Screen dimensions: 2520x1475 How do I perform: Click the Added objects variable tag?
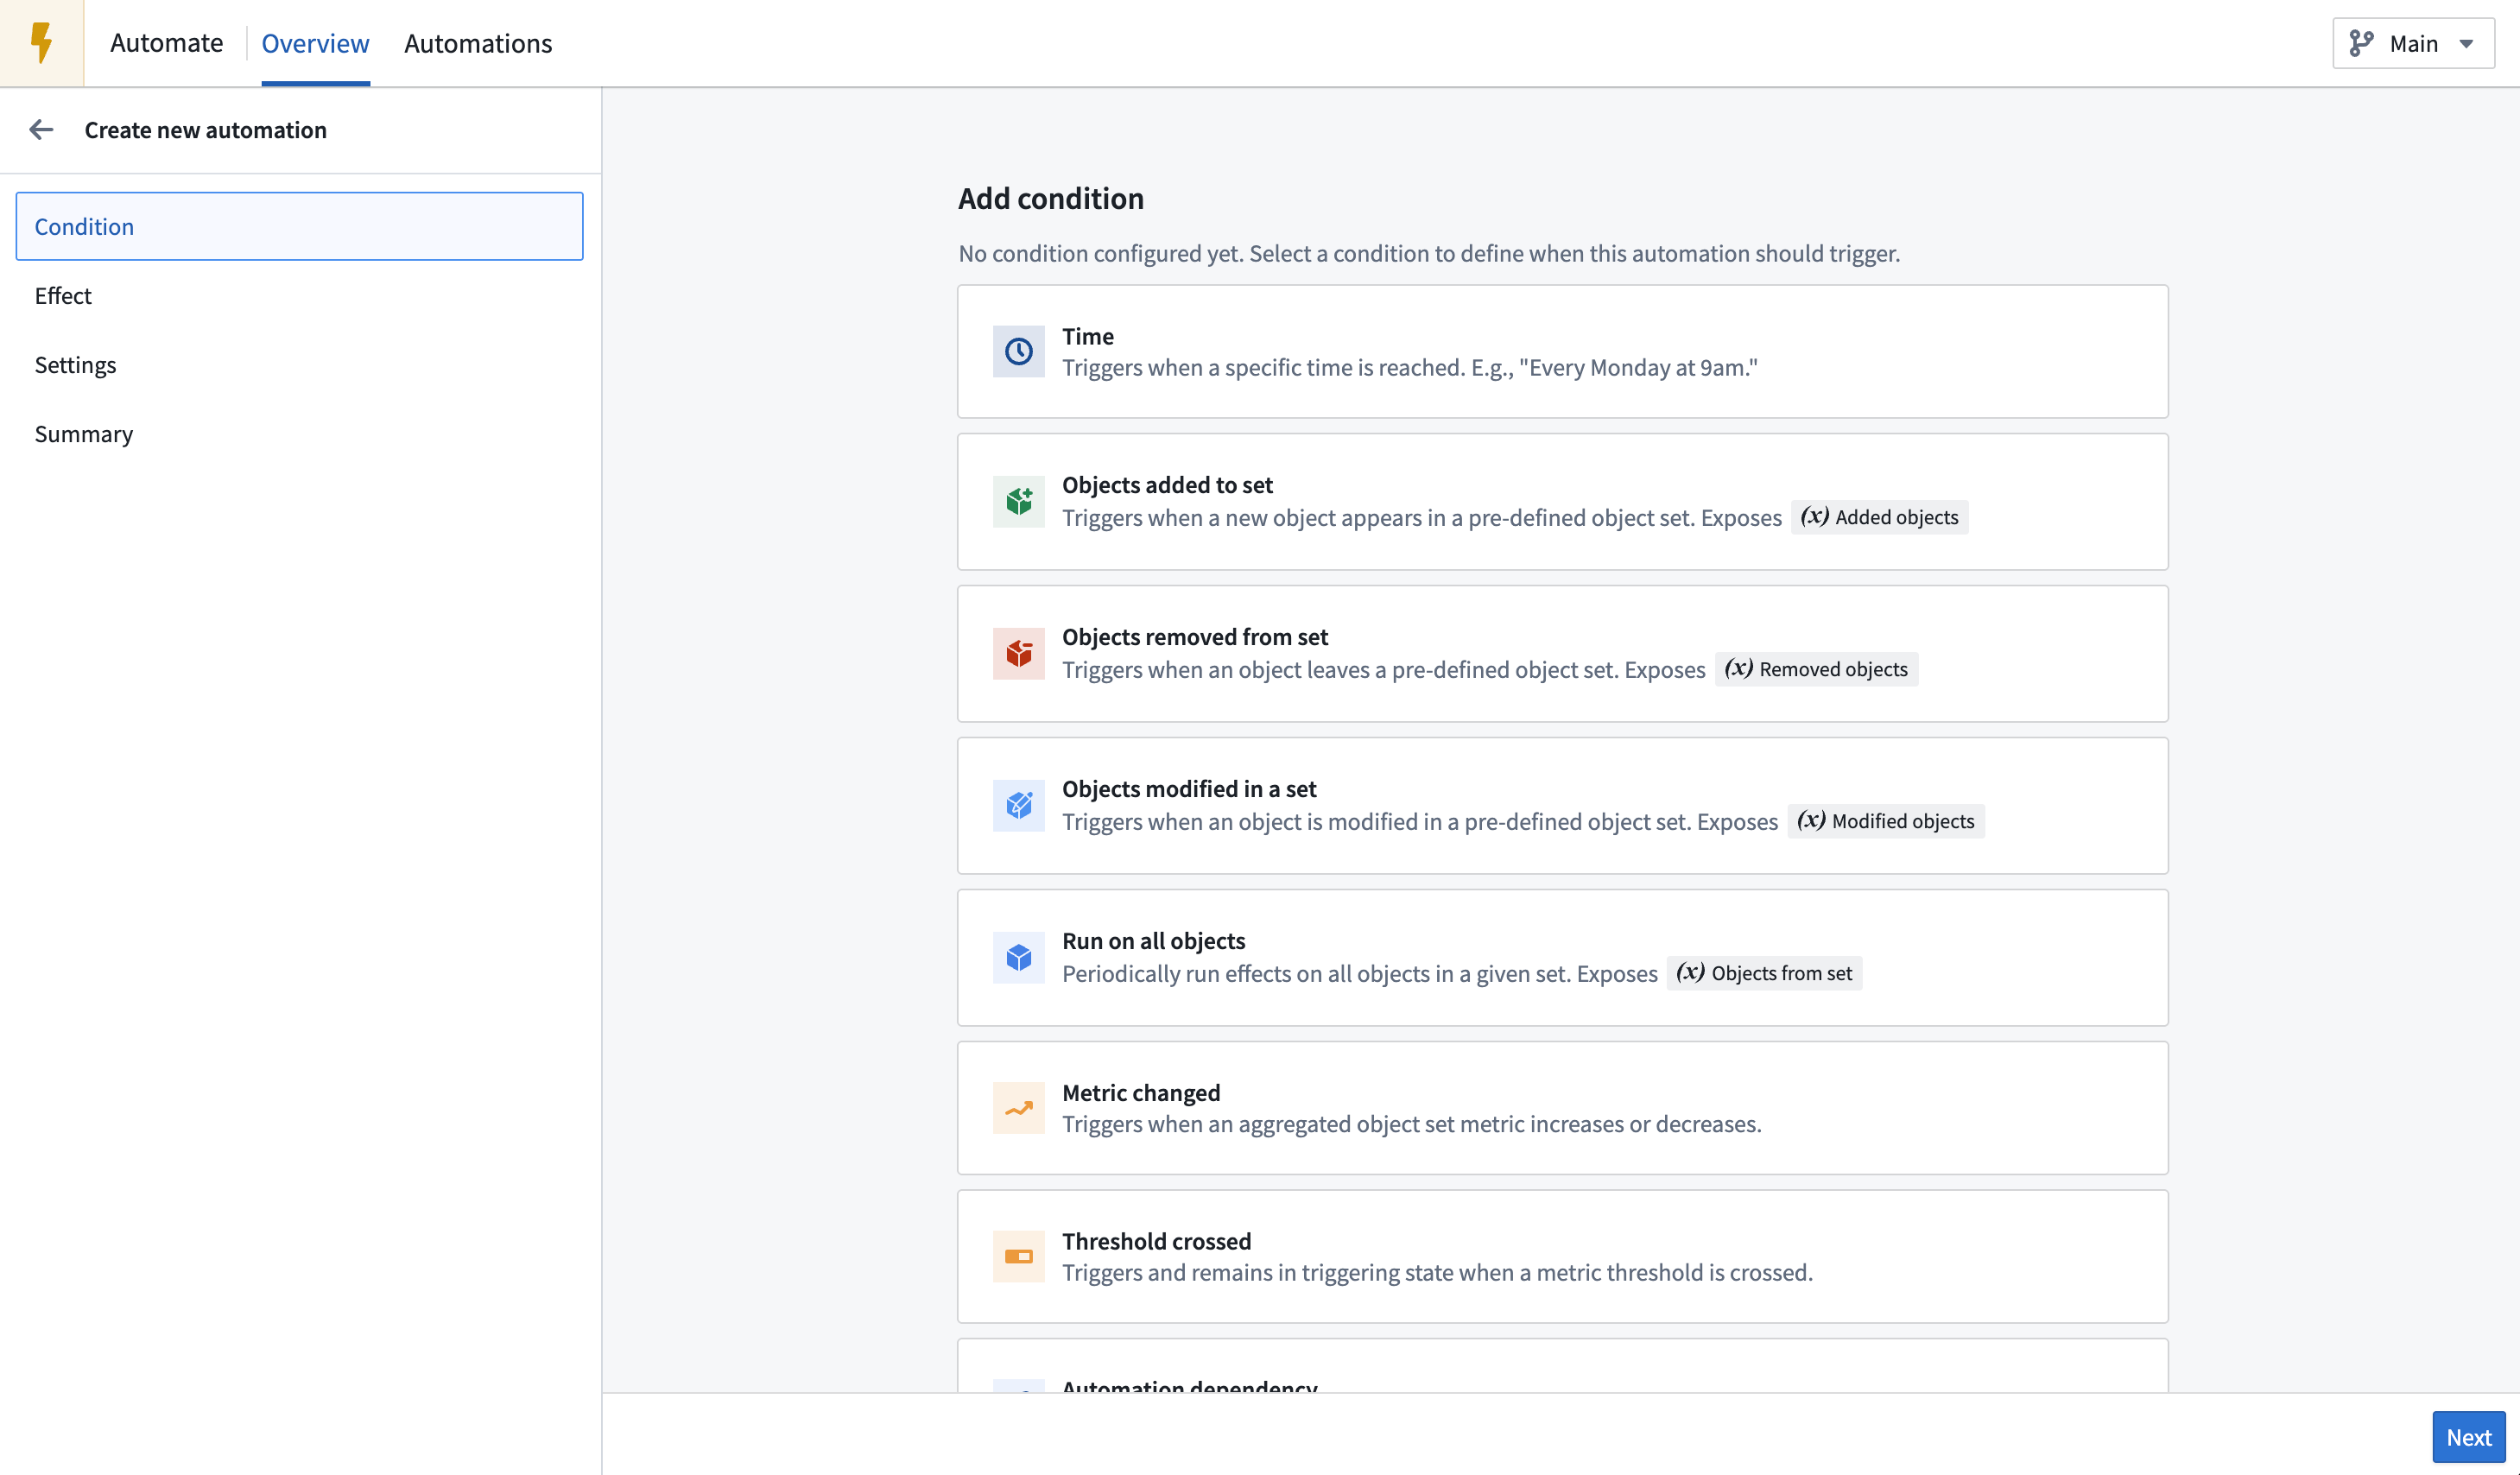click(x=1879, y=517)
